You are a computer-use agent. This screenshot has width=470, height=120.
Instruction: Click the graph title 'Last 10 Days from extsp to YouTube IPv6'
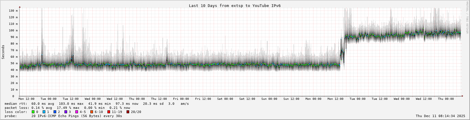tap(235, 6)
